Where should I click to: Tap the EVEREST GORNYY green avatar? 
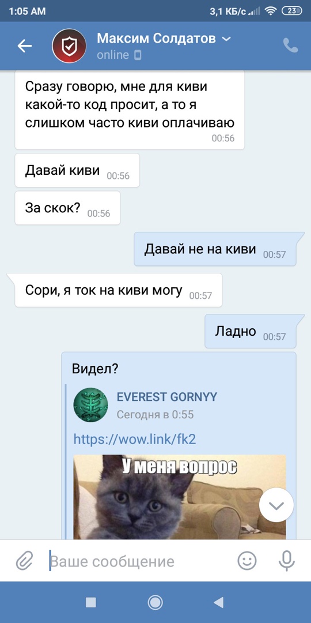(91, 405)
